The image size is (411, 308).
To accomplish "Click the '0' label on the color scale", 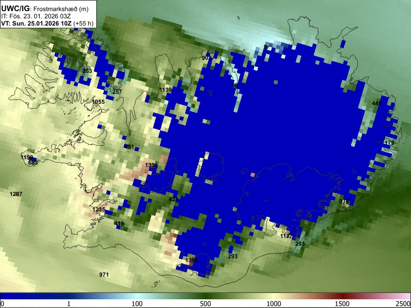I will tap(2, 304).
